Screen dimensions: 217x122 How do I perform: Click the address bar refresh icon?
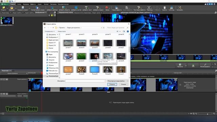104,28
